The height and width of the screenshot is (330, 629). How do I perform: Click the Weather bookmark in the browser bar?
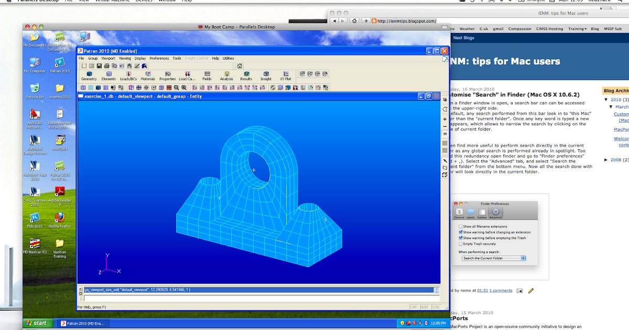point(467,29)
